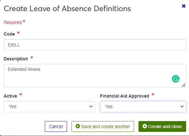Click the Financial Aid Approved label
189x136 pixels.
(125, 96)
